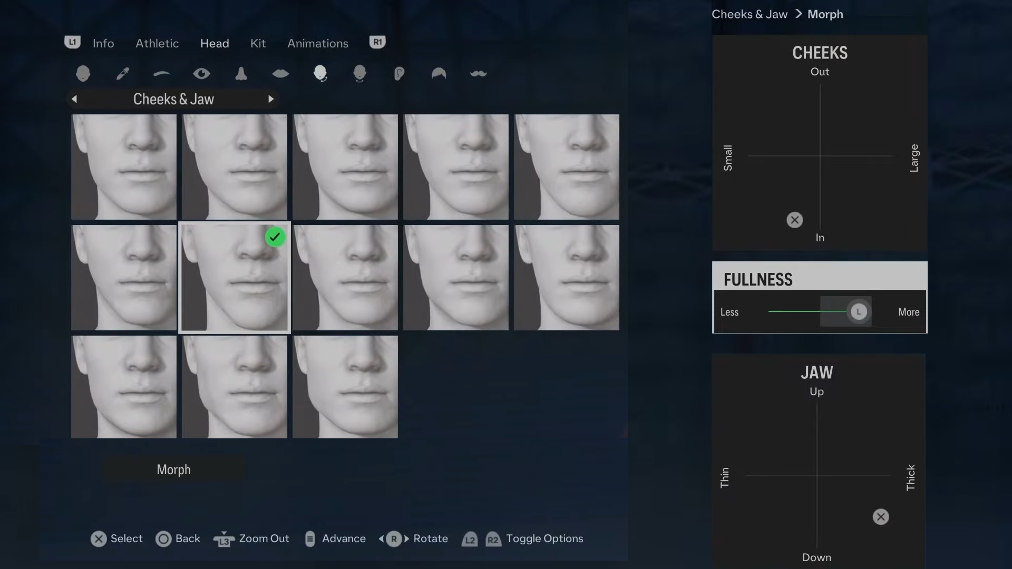Open the hair category icon

pos(439,73)
